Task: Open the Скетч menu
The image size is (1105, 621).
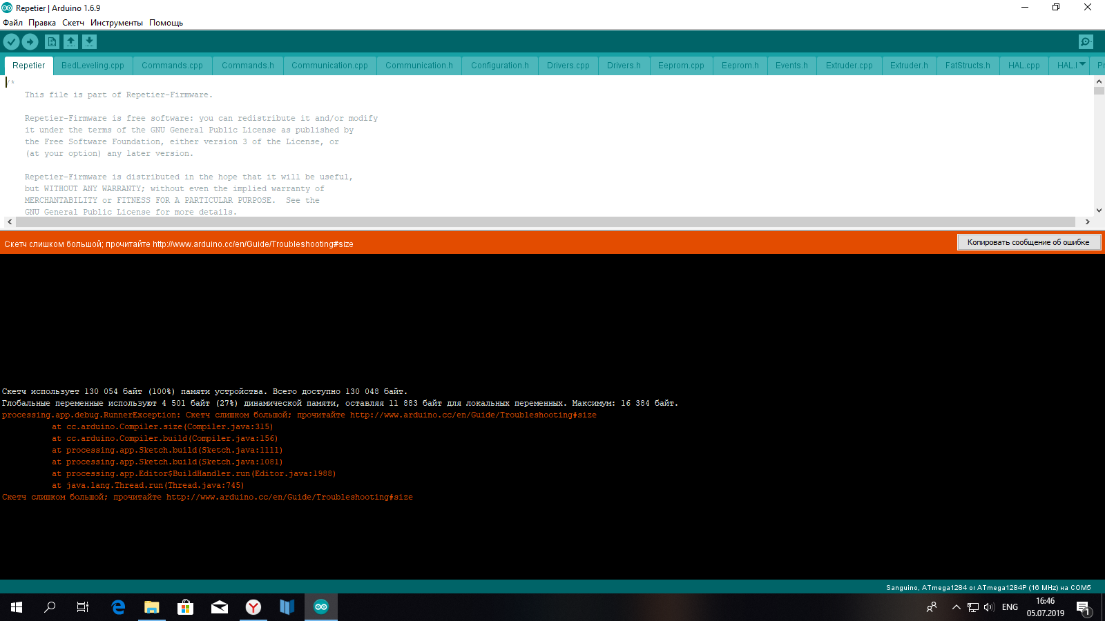Action: (73, 23)
